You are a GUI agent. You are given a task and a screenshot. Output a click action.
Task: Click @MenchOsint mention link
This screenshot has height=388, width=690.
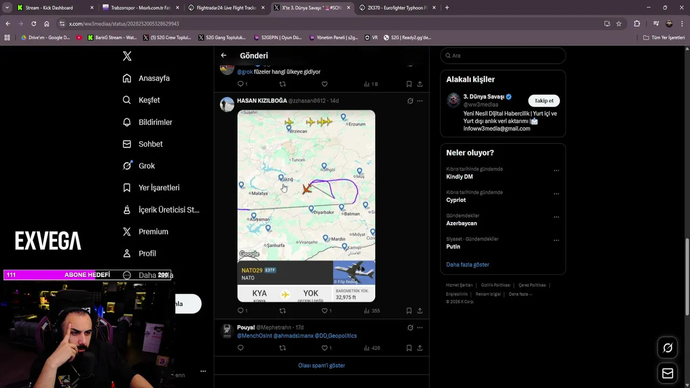coord(254,336)
